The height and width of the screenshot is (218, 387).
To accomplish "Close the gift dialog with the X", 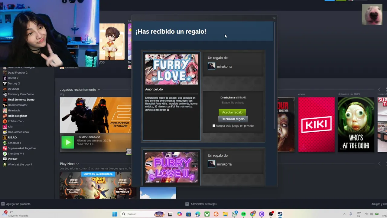I will click(274, 18).
